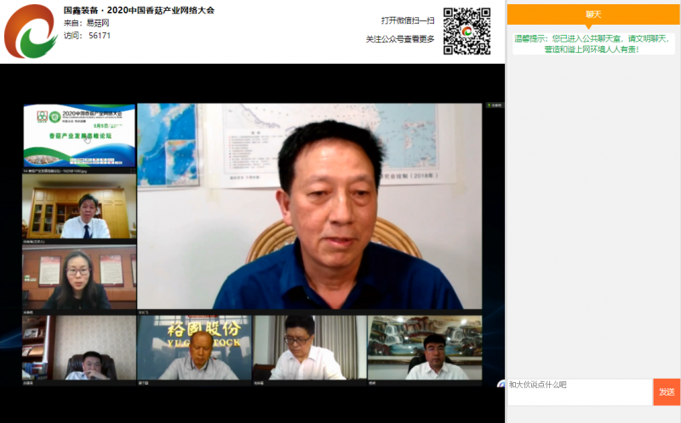Screen dimensions: 681x423
Task: Click the video tile of man in leather chair
Action: (x=79, y=347)
